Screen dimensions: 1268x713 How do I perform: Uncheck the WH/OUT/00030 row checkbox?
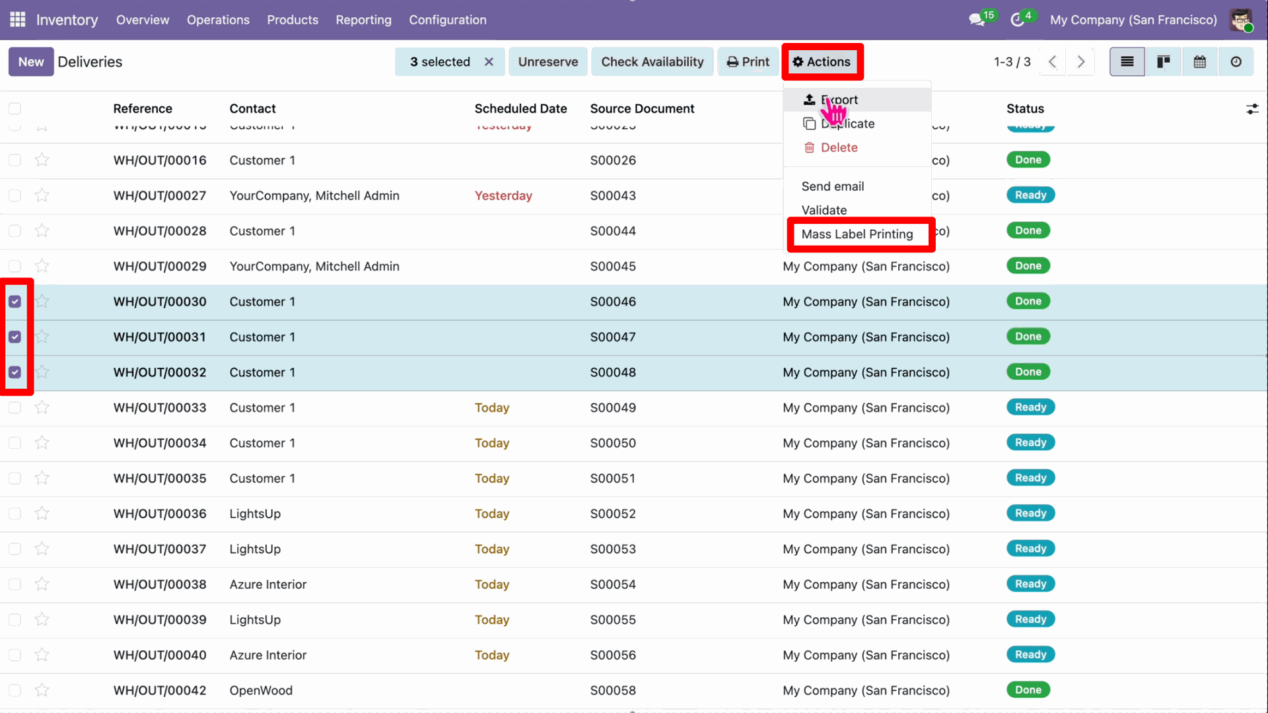tap(15, 302)
